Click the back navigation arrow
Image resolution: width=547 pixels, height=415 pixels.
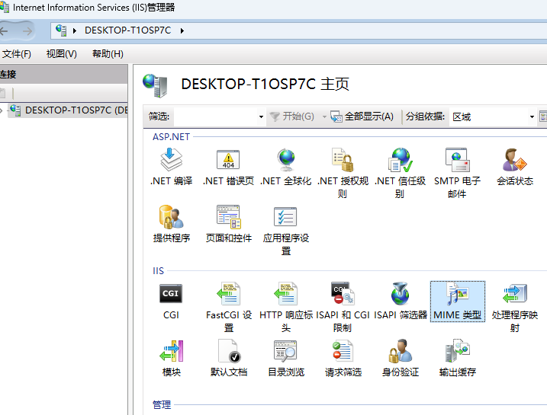[4, 31]
